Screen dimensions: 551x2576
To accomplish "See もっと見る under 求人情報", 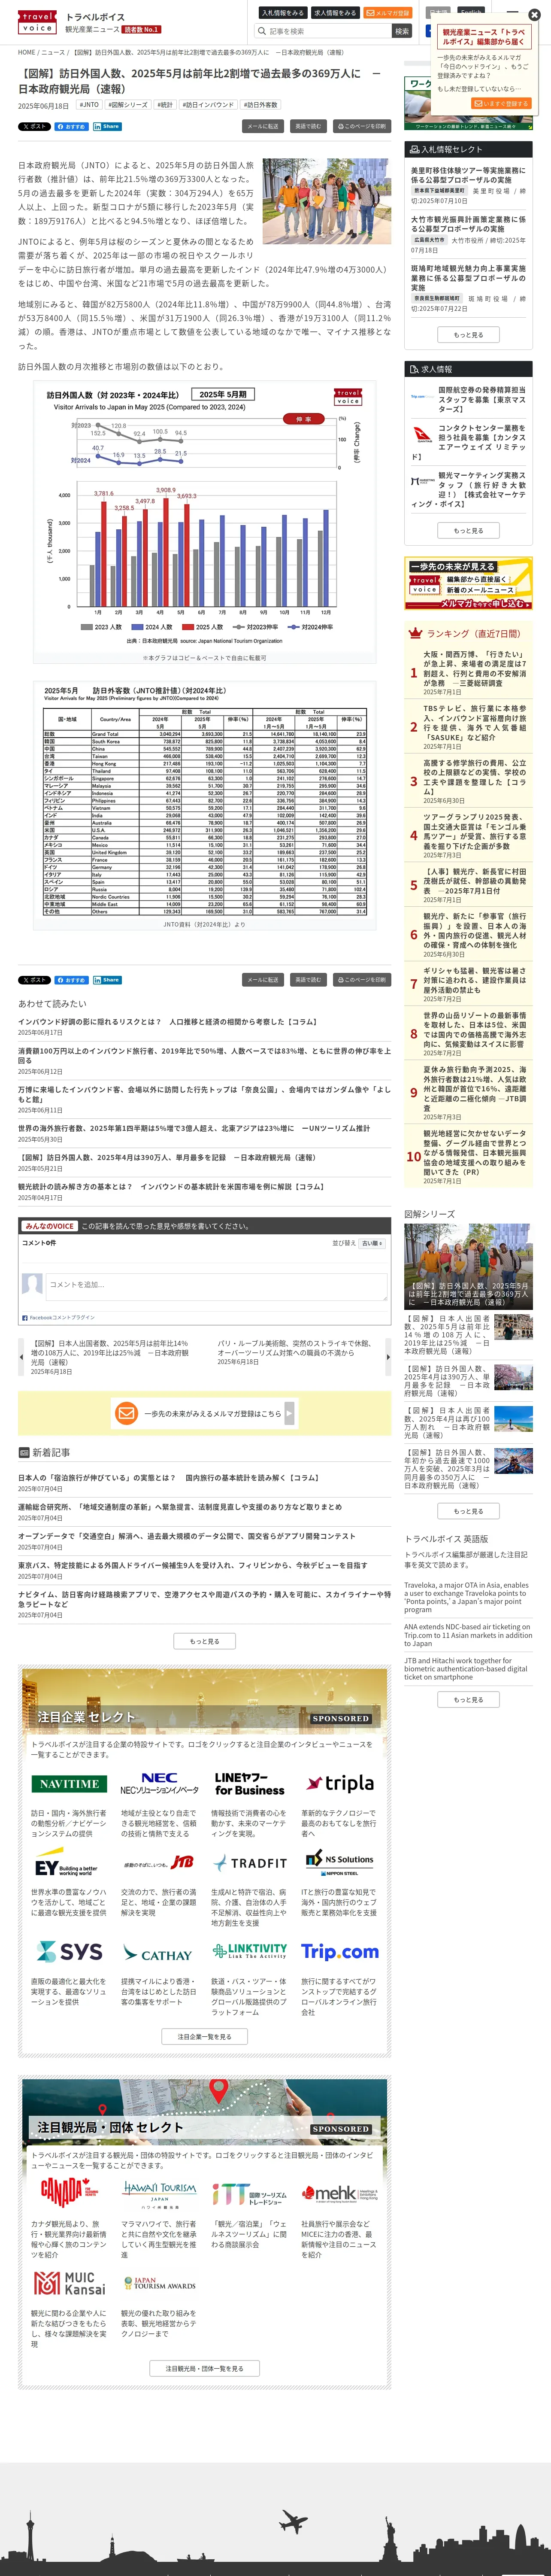I will click(x=468, y=531).
